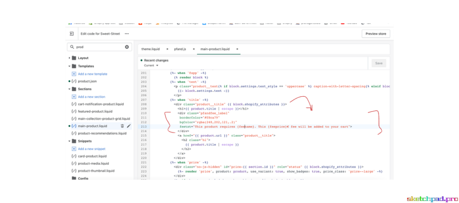Click line number 213 in the gutter
Viewport: 459px width, 203px height.
pos(143,127)
